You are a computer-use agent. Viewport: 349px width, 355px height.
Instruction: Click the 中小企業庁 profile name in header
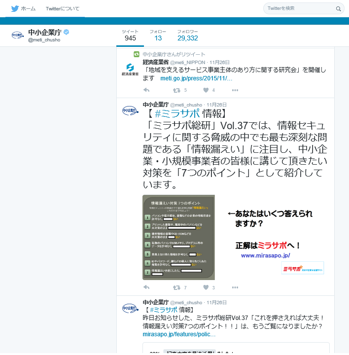(x=45, y=33)
